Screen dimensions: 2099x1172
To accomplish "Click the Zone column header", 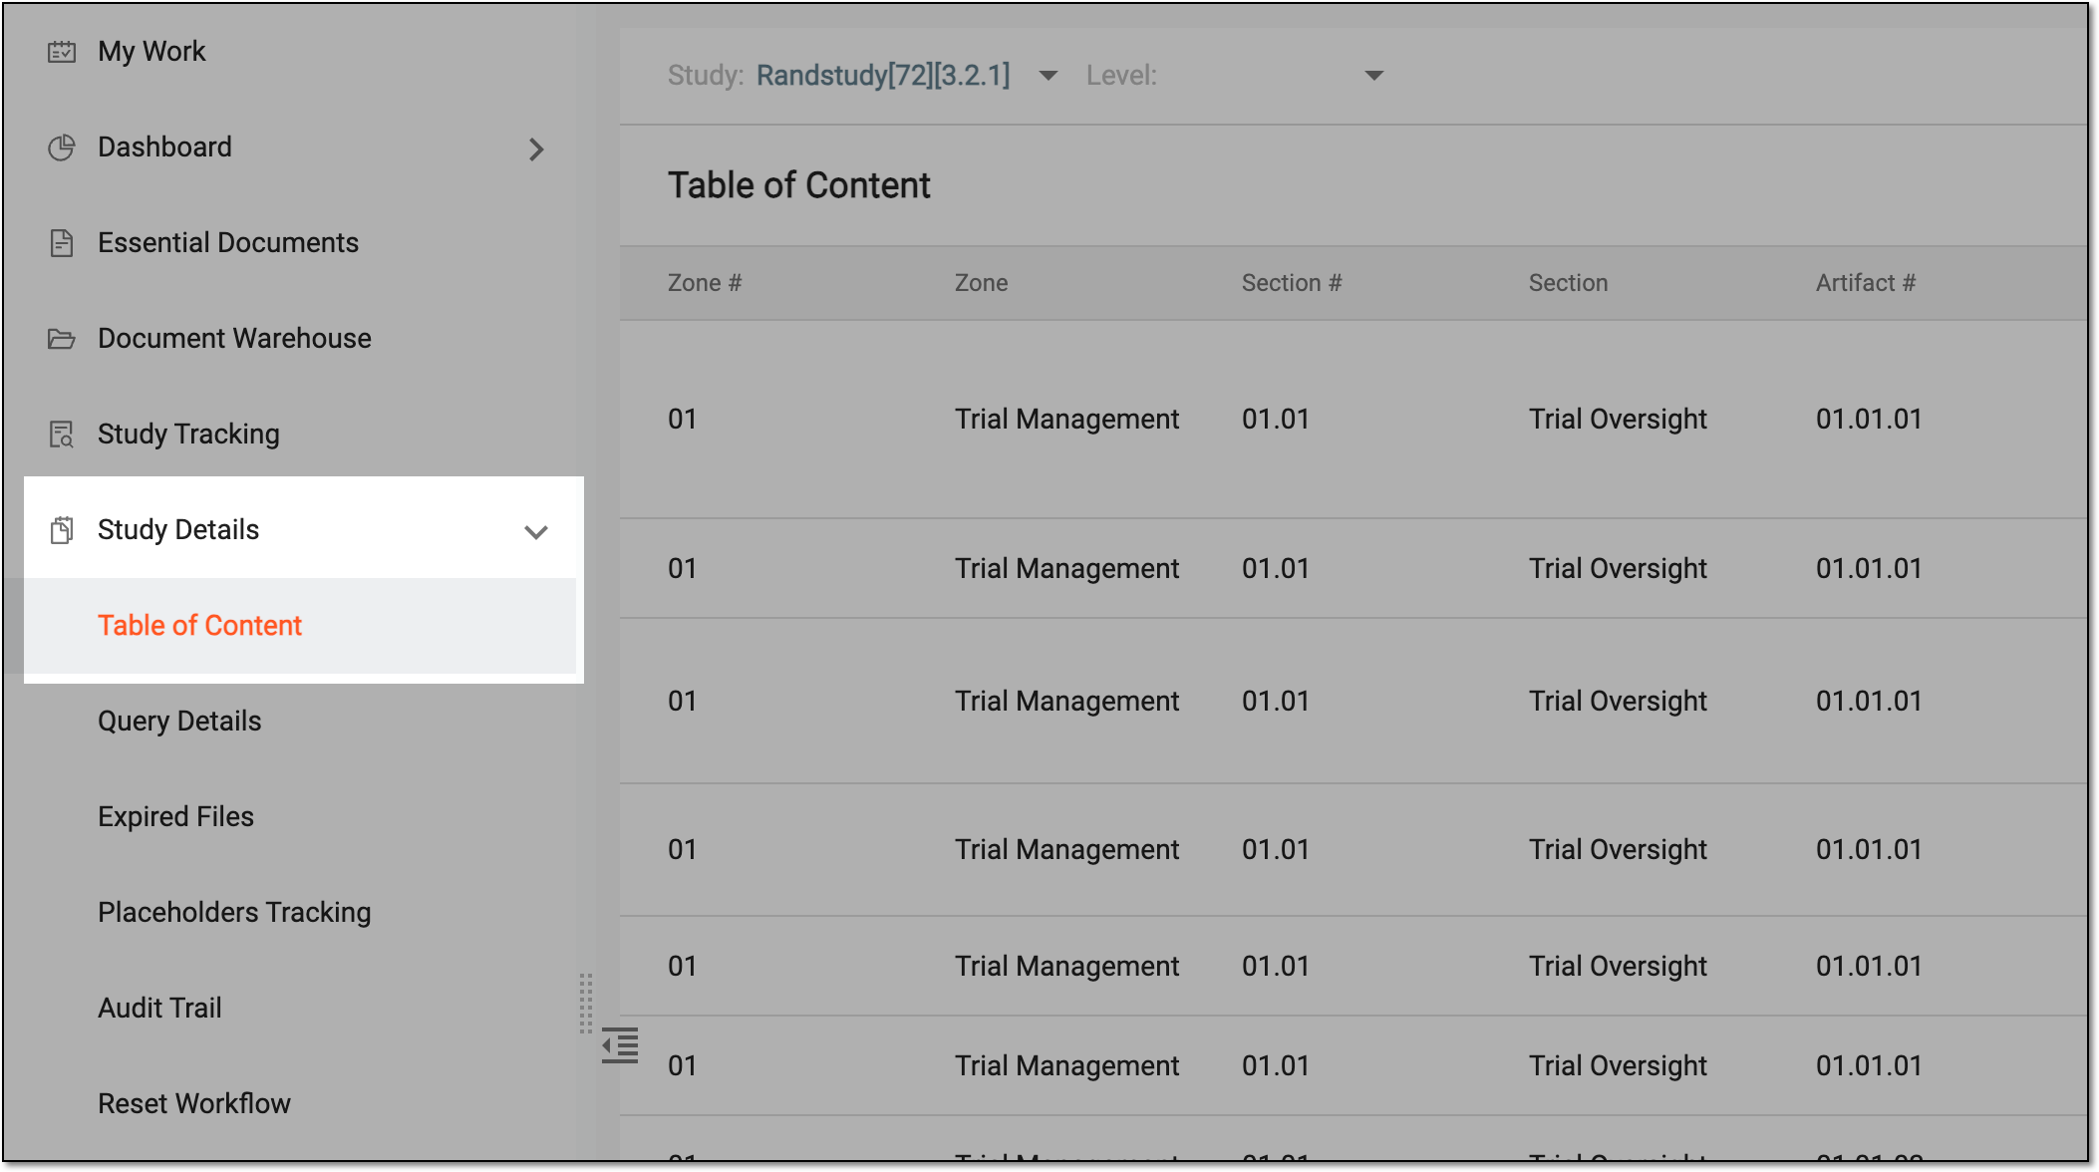I will tap(982, 283).
